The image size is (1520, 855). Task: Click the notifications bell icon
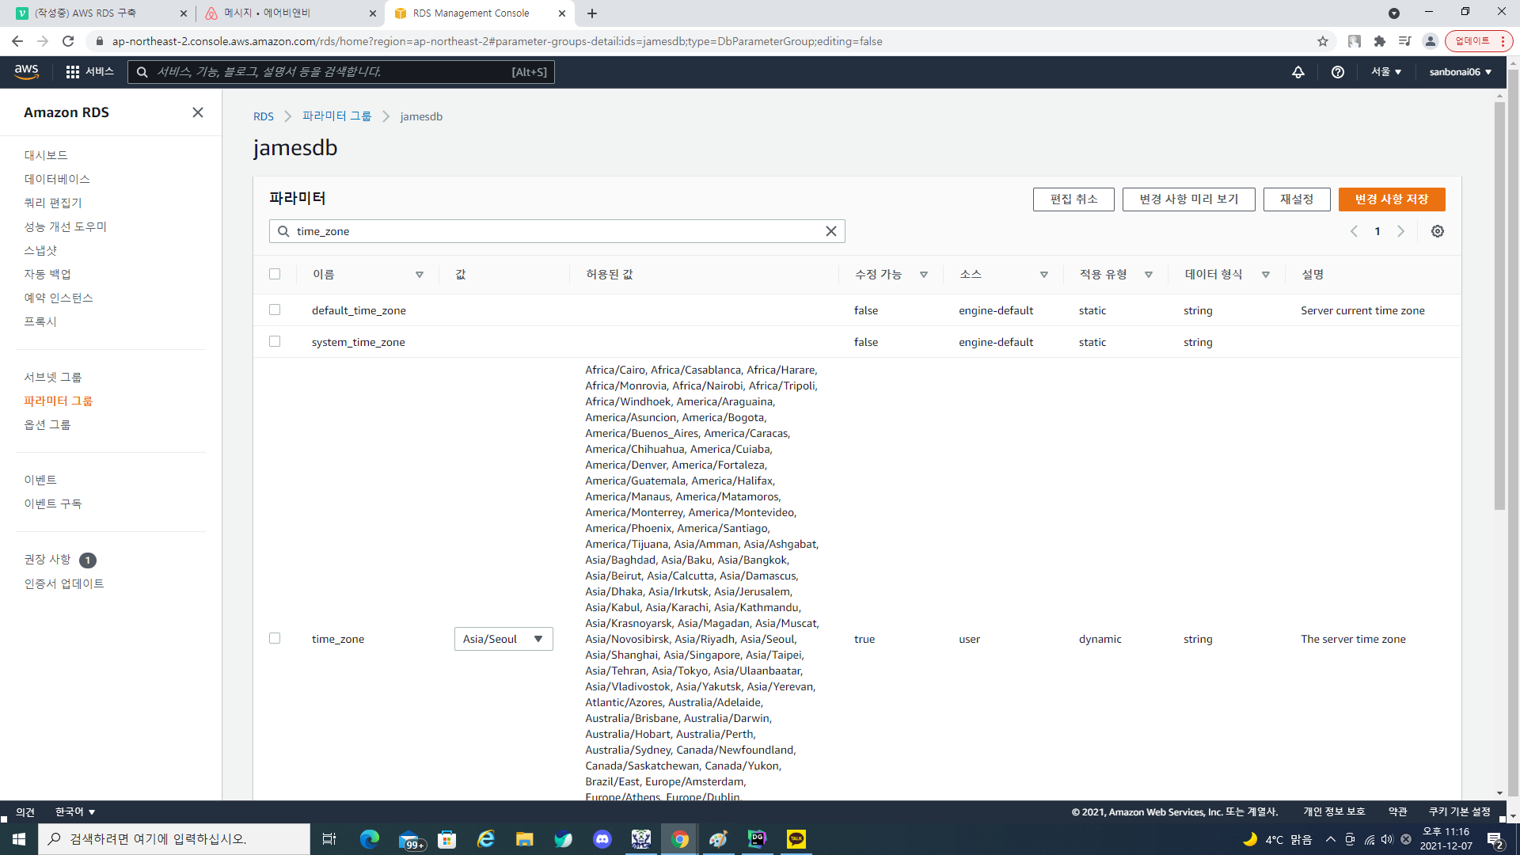pyautogui.click(x=1298, y=72)
